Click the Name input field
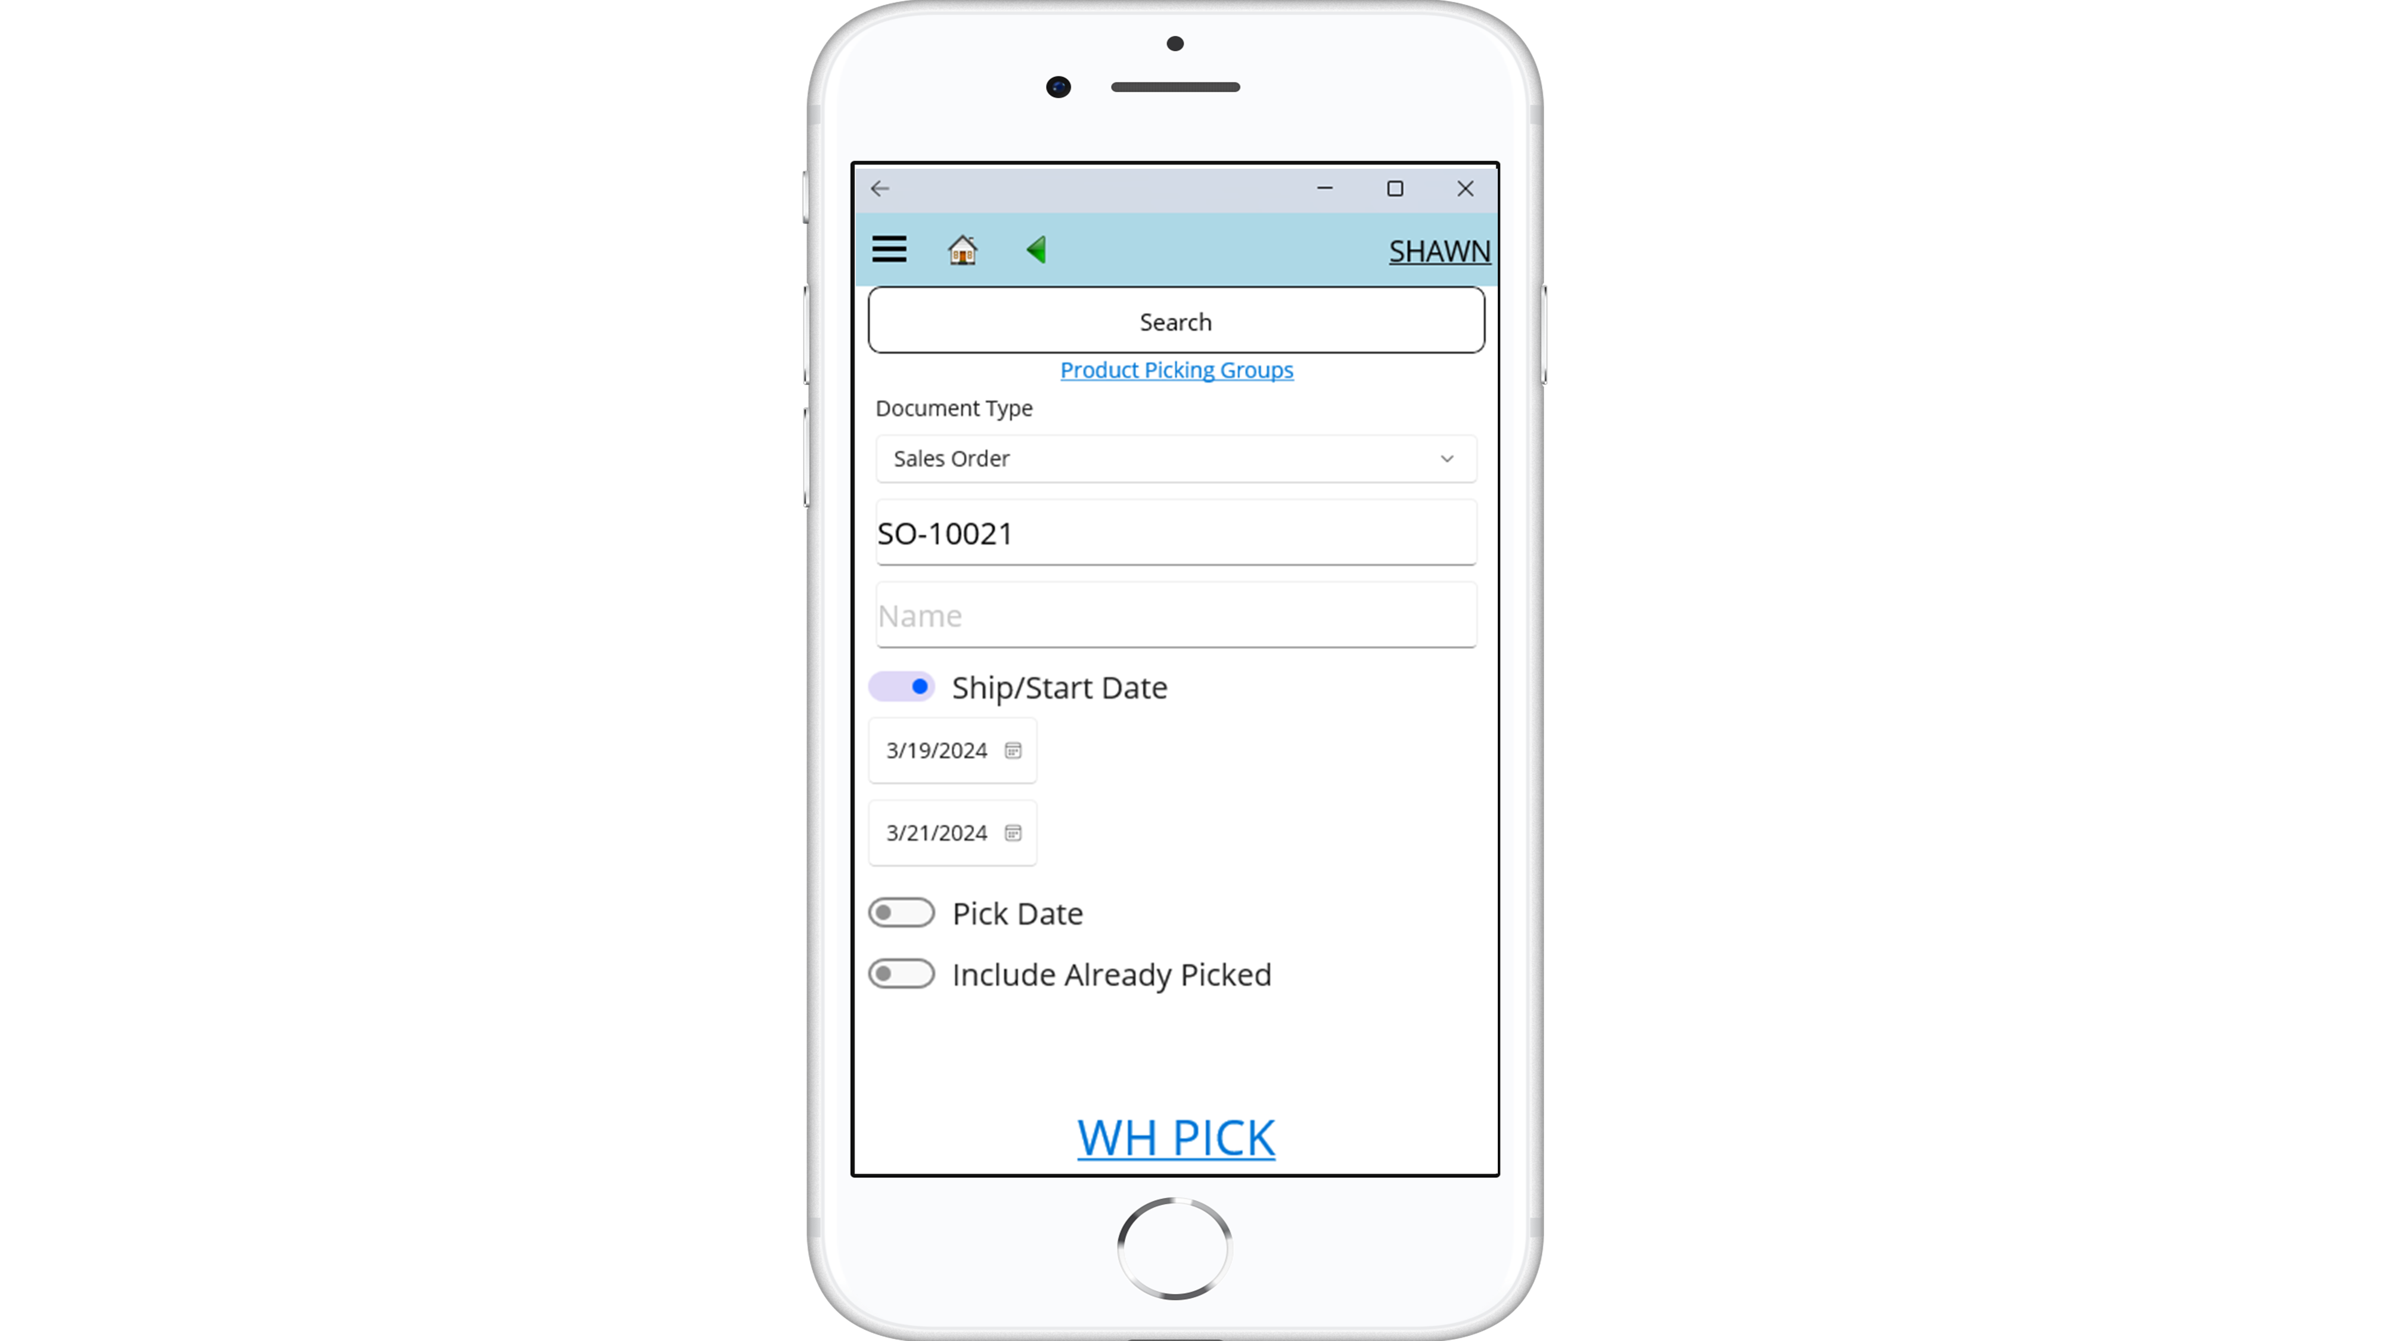Image resolution: width=2384 pixels, height=1341 pixels. click(1174, 614)
